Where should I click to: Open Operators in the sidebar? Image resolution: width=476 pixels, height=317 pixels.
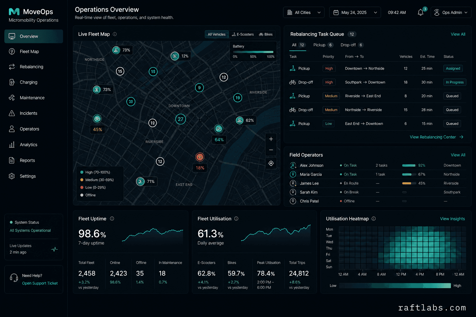coord(34,129)
